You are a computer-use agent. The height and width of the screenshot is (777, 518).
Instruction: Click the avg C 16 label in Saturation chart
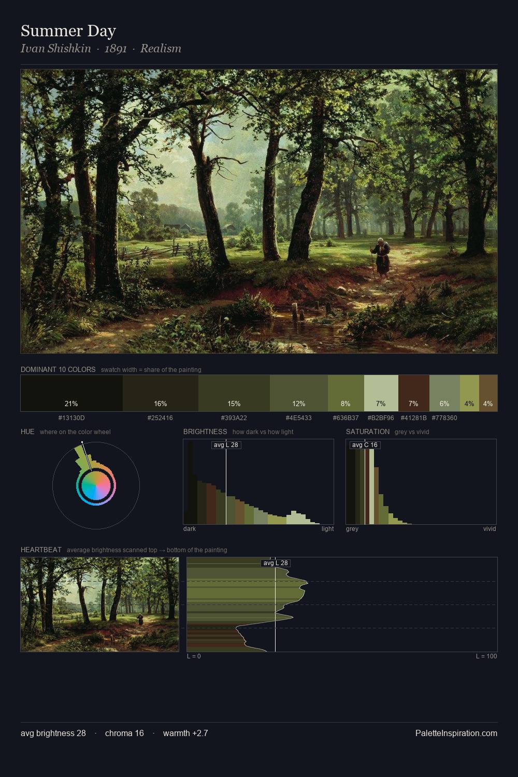pos(365,445)
